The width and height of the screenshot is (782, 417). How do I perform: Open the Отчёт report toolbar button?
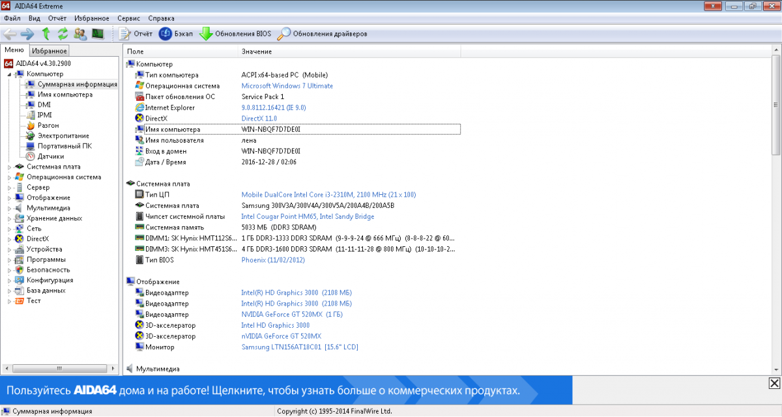click(136, 33)
